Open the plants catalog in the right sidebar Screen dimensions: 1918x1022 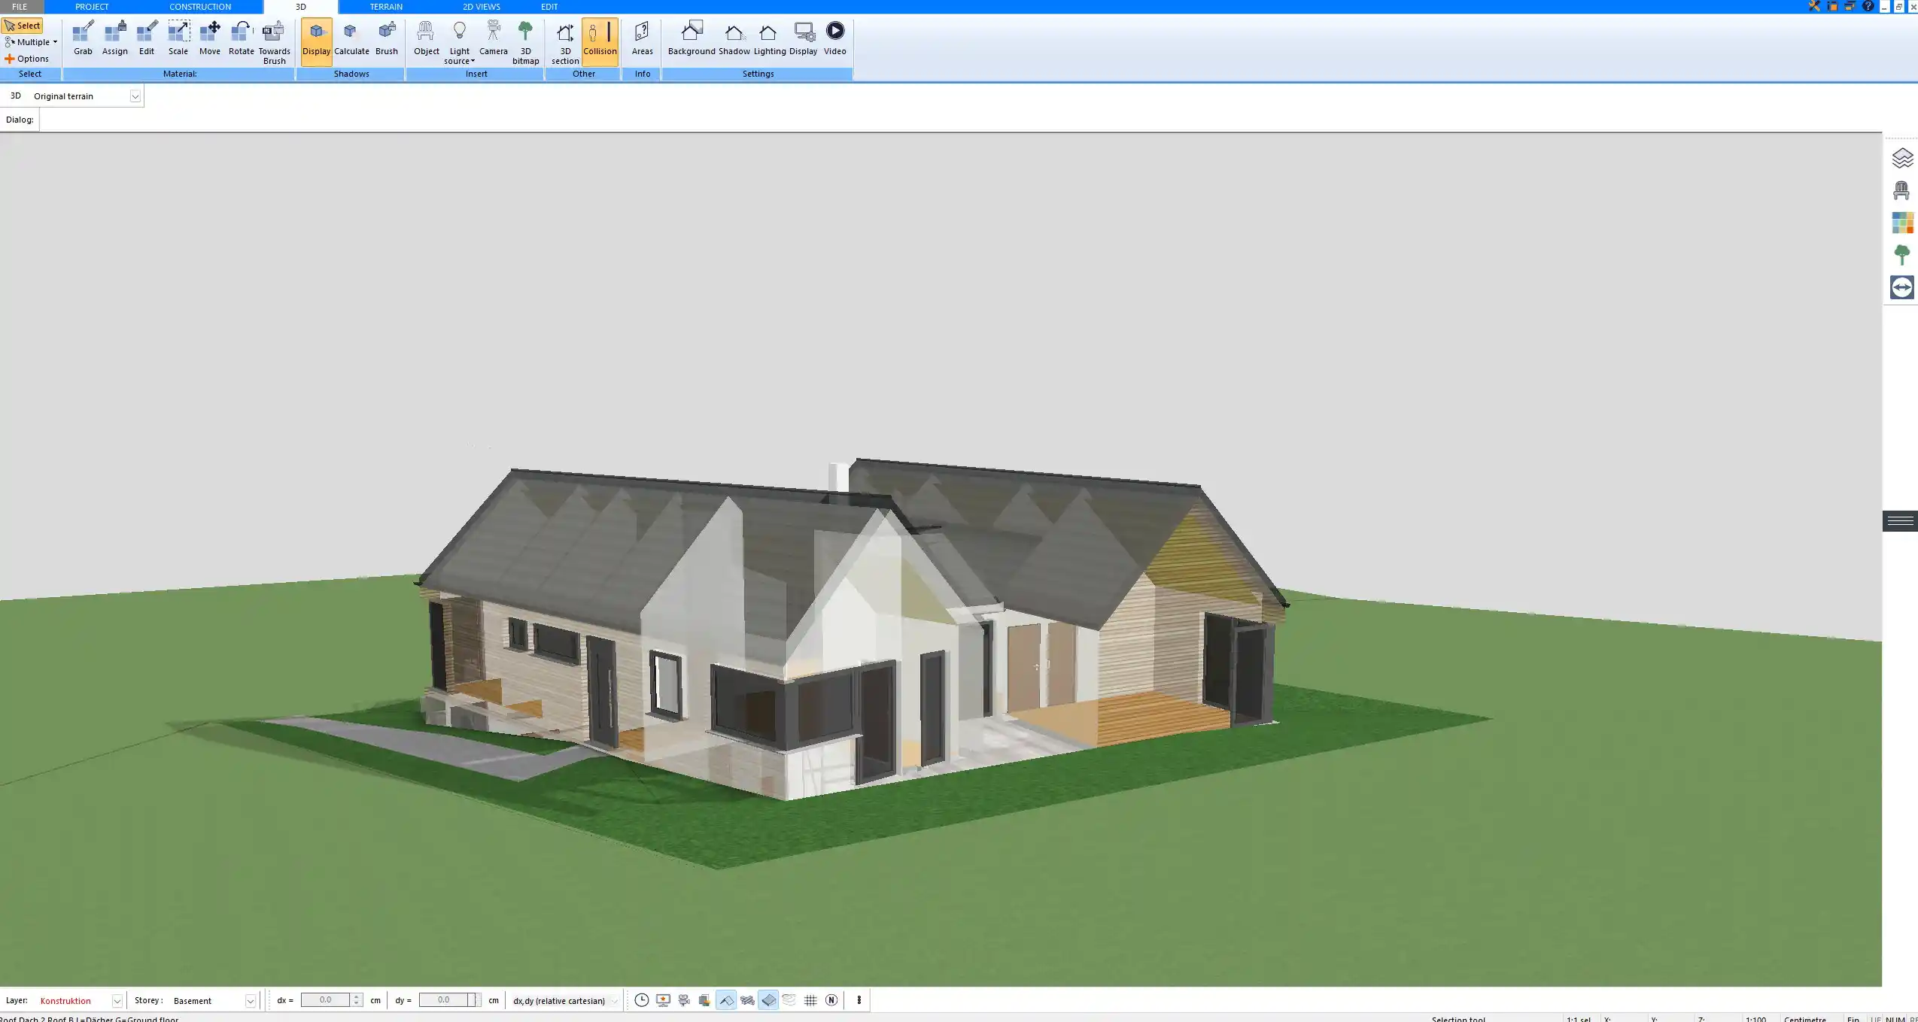click(x=1901, y=254)
